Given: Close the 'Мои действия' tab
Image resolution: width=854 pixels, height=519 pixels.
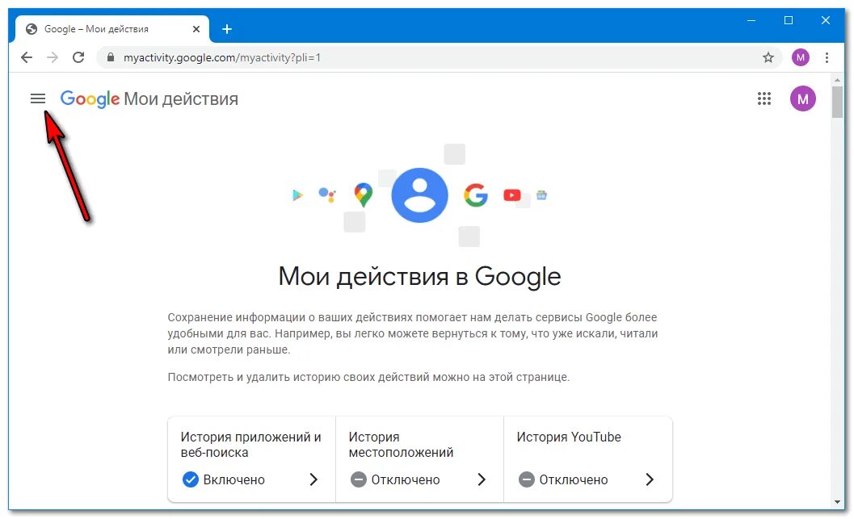Looking at the screenshot, I should [x=196, y=29].
